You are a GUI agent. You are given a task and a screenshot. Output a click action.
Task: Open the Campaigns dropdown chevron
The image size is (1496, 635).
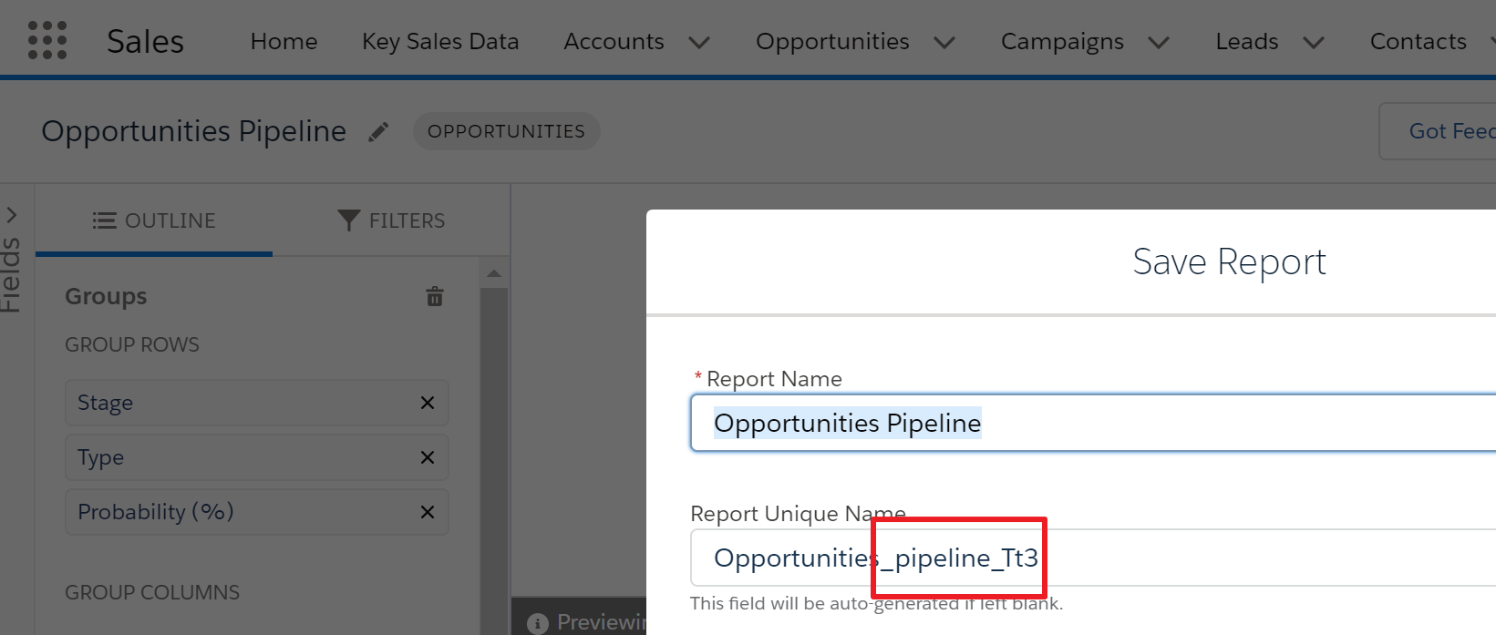(x=1159, y=42)
